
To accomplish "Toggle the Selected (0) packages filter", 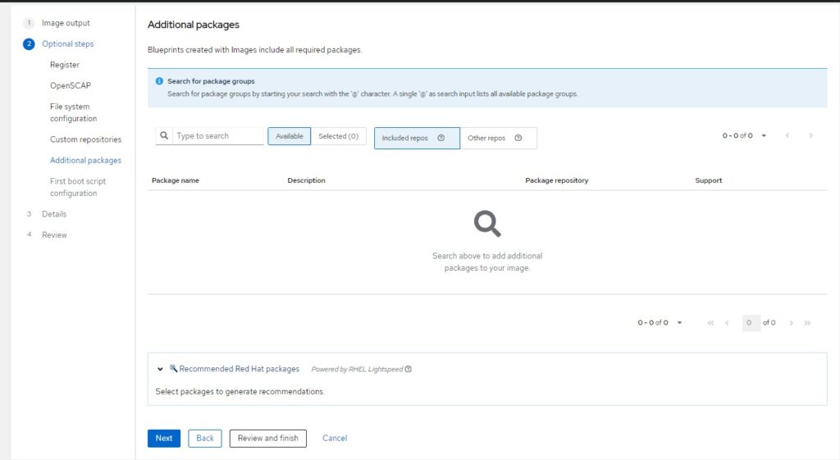I will [338, 137].
